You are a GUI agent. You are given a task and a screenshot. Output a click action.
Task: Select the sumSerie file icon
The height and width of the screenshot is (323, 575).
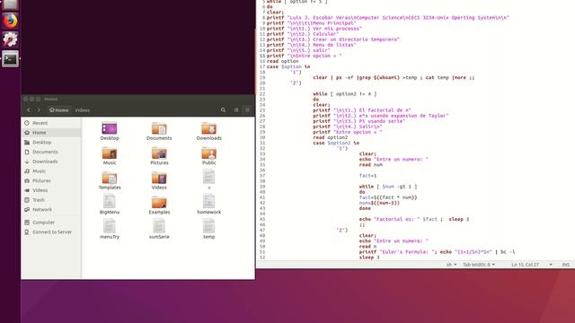click(159, 230)
